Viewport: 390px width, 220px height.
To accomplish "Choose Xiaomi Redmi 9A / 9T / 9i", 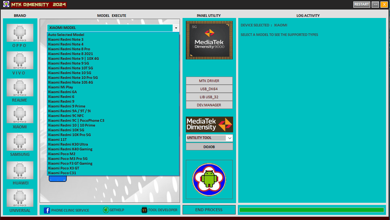I will pos(113,111).
